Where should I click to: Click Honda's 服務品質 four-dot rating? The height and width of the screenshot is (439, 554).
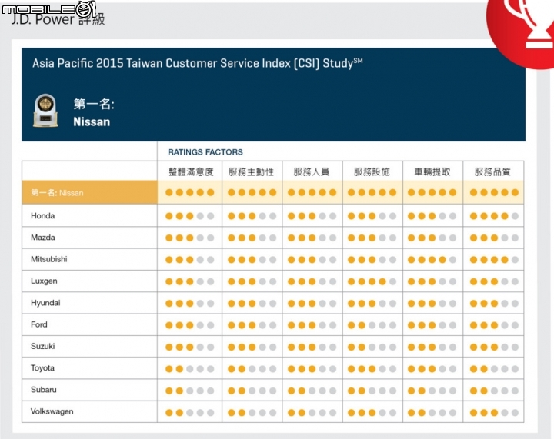coord(494,216)
